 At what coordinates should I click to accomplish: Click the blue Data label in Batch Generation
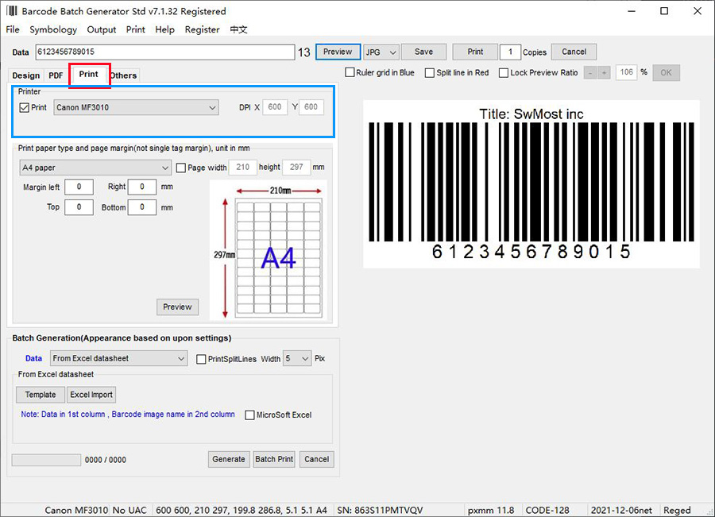33,358
